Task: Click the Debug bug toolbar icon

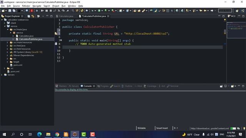Action: click(x=93, y=11)
